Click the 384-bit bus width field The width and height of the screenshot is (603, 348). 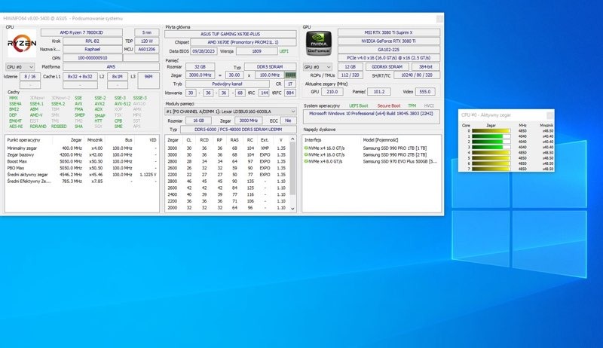tap(425, 67)
